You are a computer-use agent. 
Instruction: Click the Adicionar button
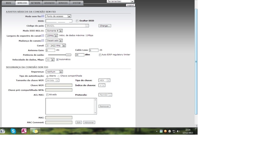(x=89, y=122)
